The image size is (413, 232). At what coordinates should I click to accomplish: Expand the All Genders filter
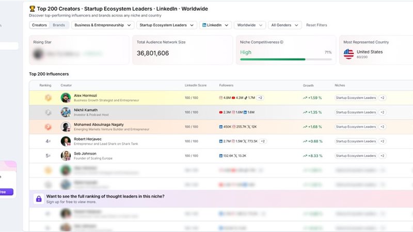click(285, 25)
